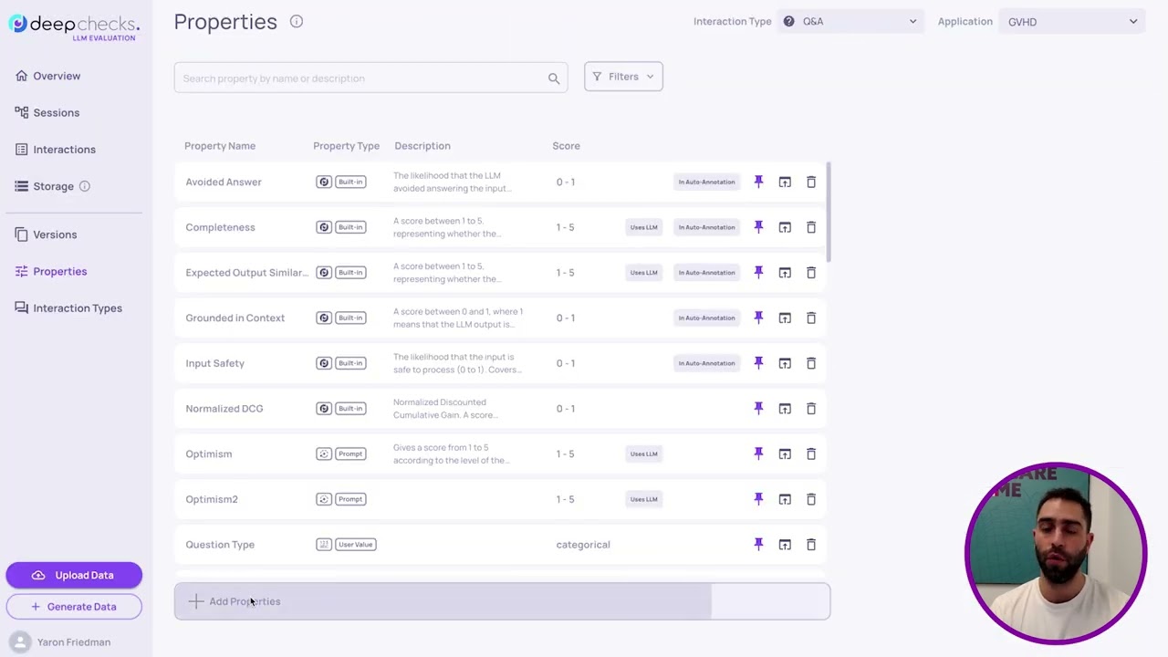This screenshot has height=657, width=1168.
Task: Click the categorical score of Question Type
Action: [x=583, y=545]
